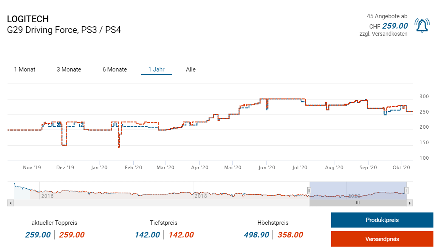Screen dimensions: 437x249
Task: Select the 1 Jahr tab
Action: click(156, 69)
